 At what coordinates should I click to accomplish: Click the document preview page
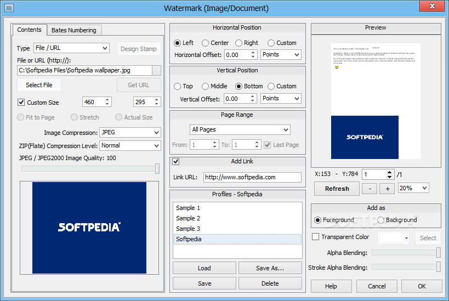[x=376, y=101]
